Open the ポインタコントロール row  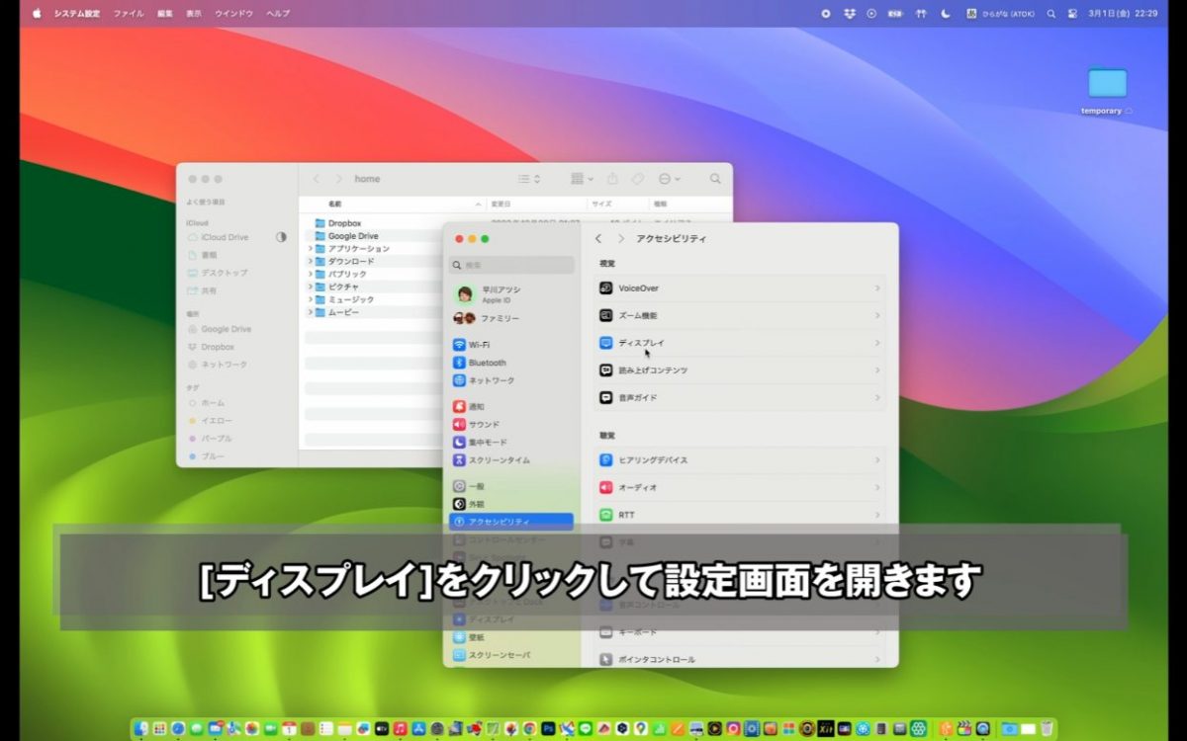[x=740, y=659]
